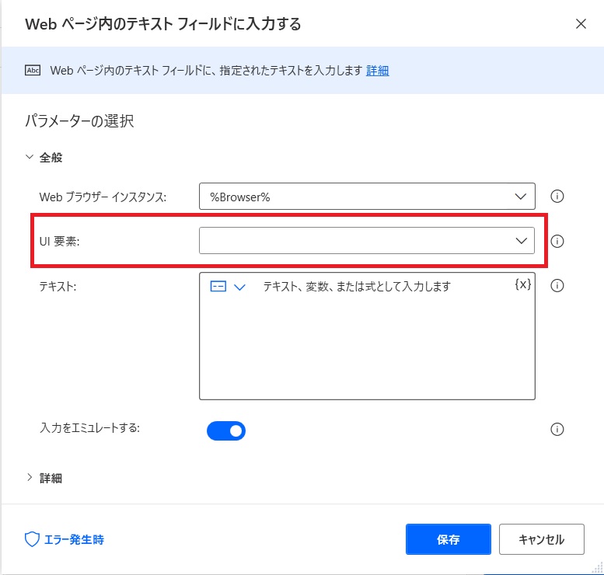Click the Abc action icon in banner

33,71
